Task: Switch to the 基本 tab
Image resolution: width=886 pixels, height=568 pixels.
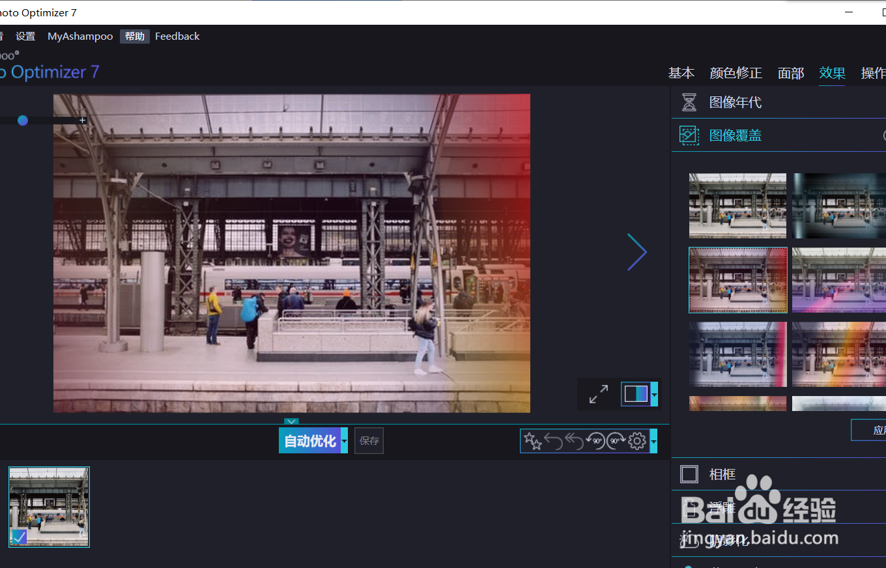Action: pos(681,73)
